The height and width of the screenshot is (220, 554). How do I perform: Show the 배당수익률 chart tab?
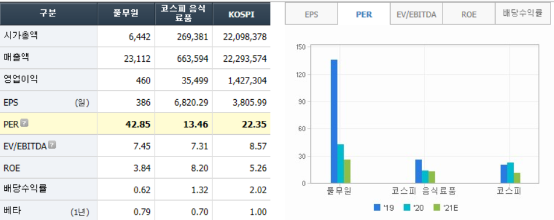522,14
